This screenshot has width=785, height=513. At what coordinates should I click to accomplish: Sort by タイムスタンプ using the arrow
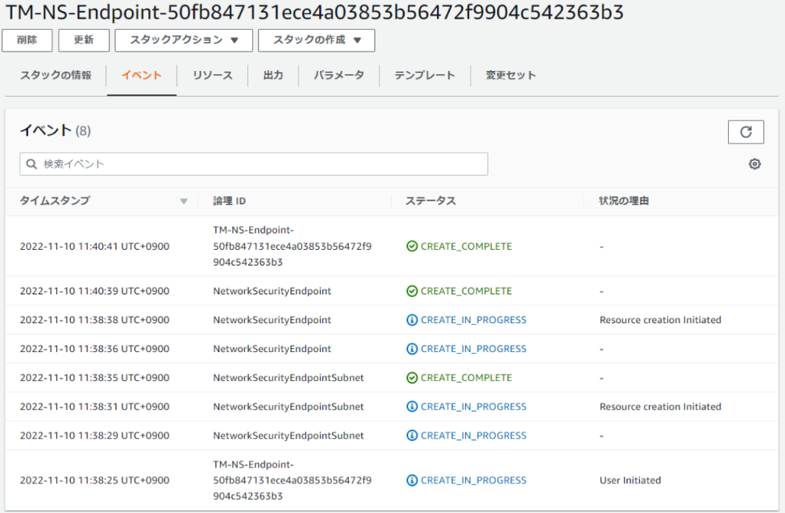[x=183, y=201]
